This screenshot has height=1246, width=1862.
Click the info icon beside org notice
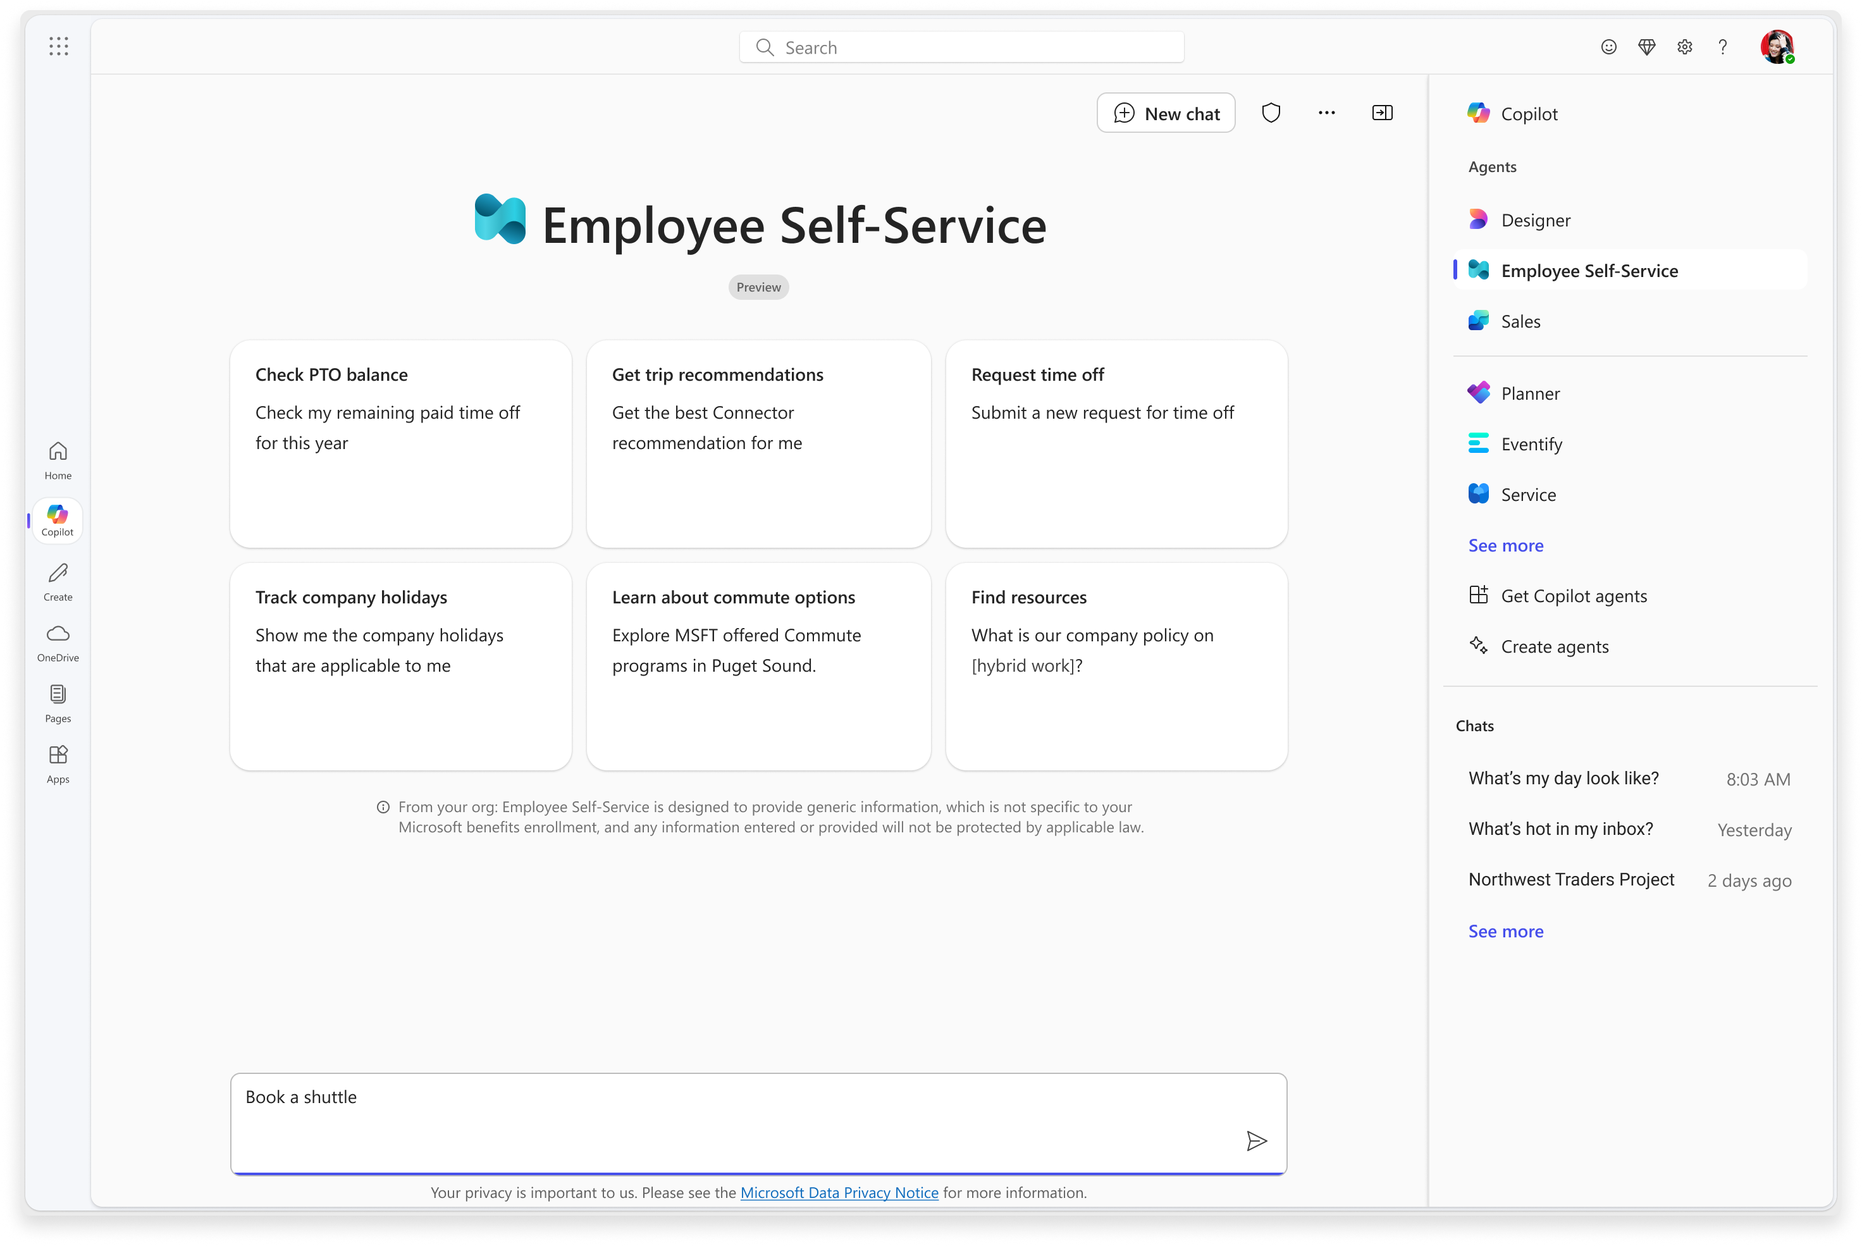click(x=383, y=807)
